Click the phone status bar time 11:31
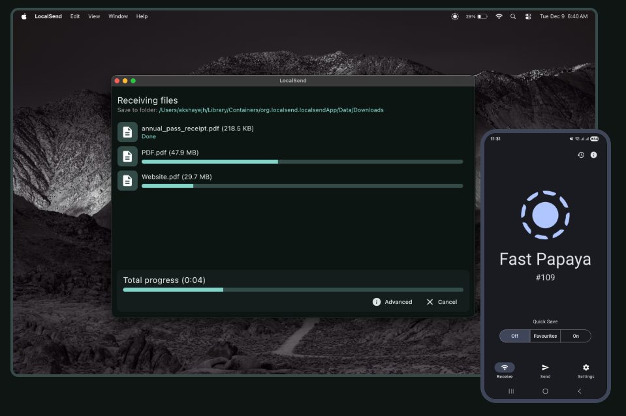Image resolution: width=626 pixels, height=416 pixels. [495, 139]
